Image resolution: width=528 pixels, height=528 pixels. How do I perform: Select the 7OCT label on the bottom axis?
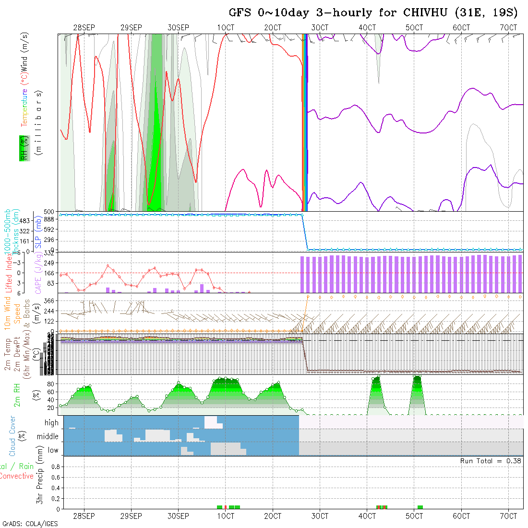[x=508, y=516]
